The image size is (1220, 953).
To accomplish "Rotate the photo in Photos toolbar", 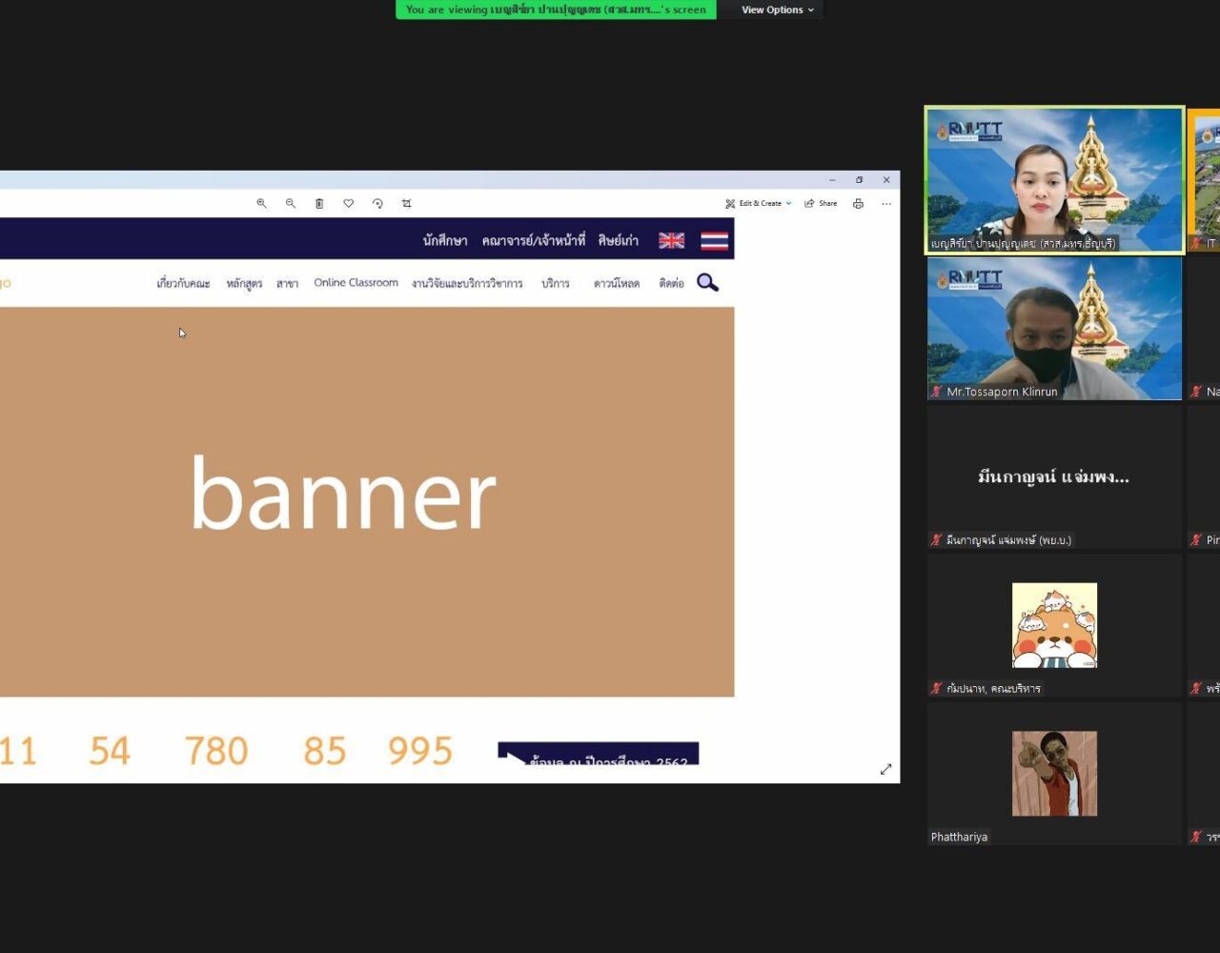I will [x=377, y=203].
